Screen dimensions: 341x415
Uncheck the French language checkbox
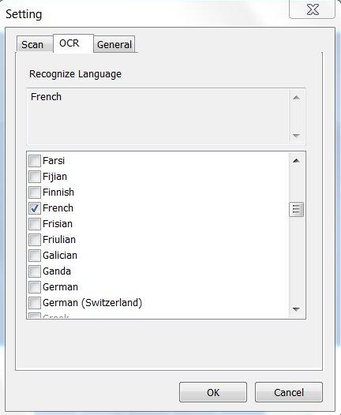point(35,208)
